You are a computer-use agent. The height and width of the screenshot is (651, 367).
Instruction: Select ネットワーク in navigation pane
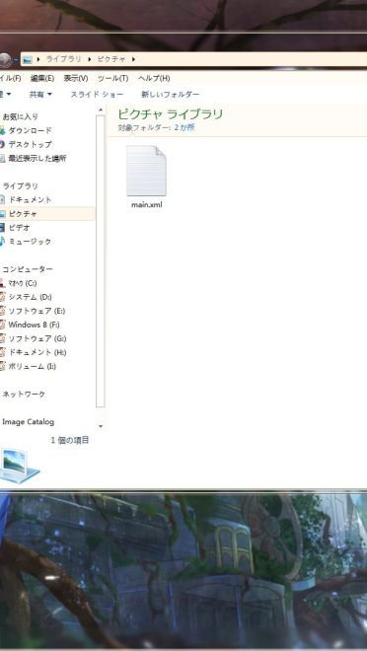pos(24,394)
